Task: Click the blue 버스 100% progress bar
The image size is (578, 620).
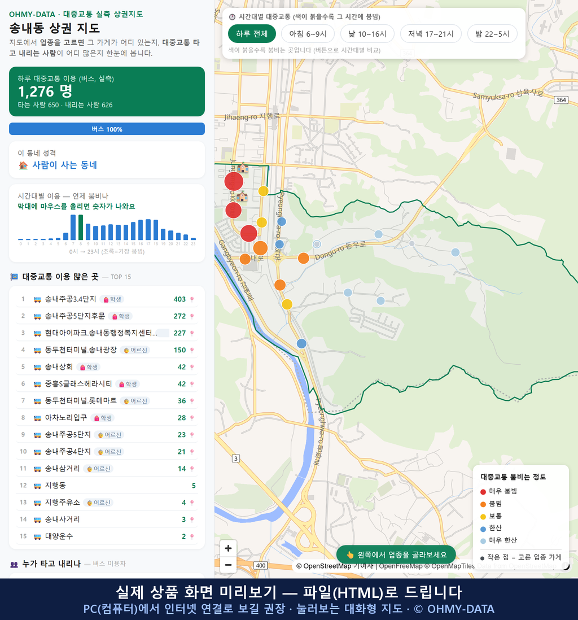Action: point(107,129)
